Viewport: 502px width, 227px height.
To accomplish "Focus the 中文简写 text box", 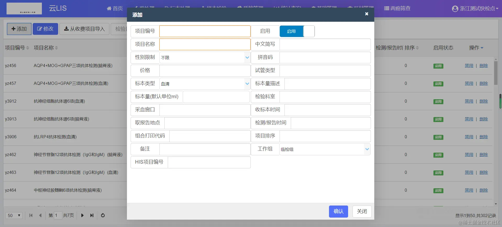I will pos(325,44).
